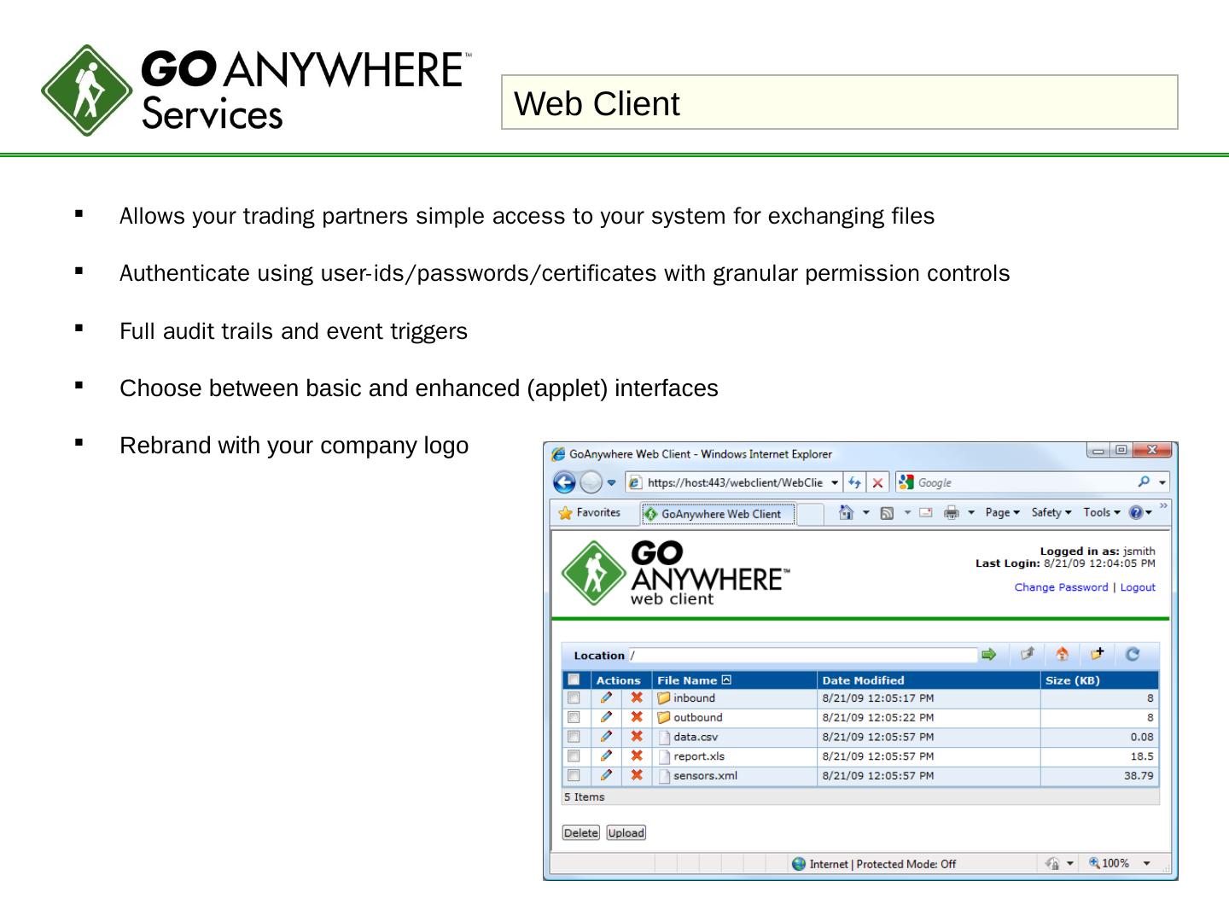Open the Page menu
This screenshot has height=922, width=1229.
point(1002,513)
